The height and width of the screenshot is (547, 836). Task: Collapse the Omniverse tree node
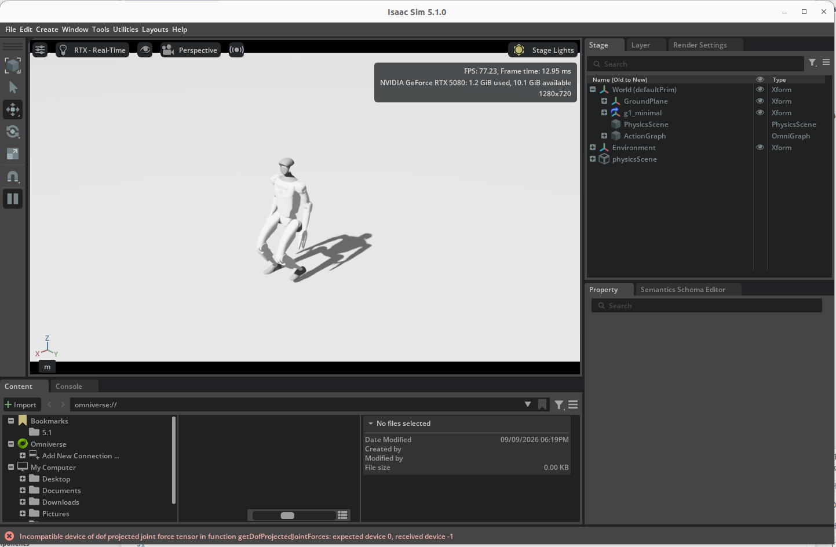[x=11, y=444]
